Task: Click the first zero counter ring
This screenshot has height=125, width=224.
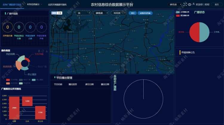Action: (8, 27)
